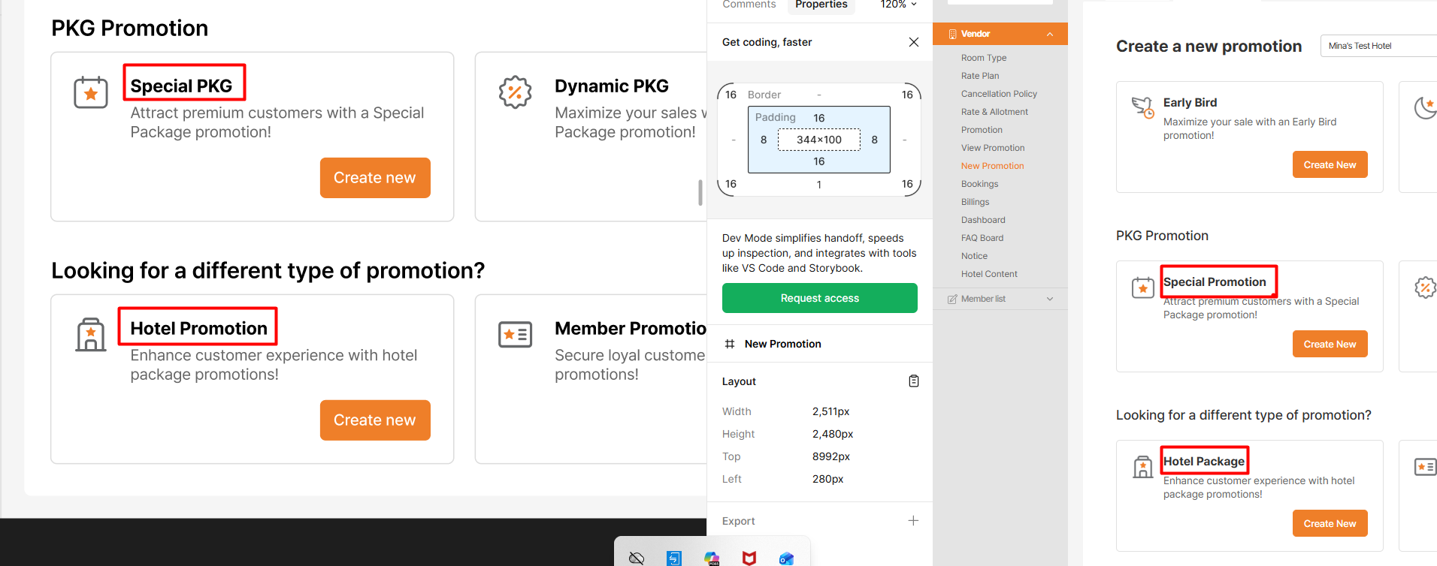
Task: Open the 120% zoom level dropdown
Action: 899,5
